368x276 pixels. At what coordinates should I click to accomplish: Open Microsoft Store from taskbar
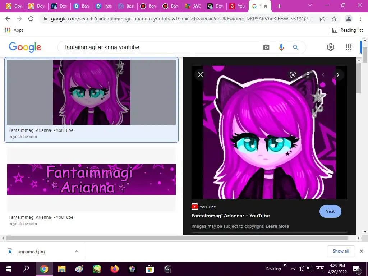pyautogui.click(x=150, y=269)
